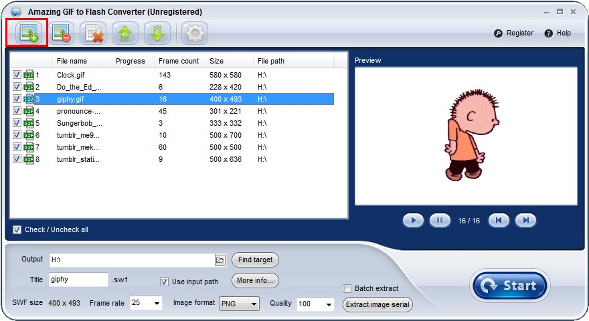Open settings via the gear icon
Image resolution: width=589 pixels, height=321 pixels.
click(195, 33)
